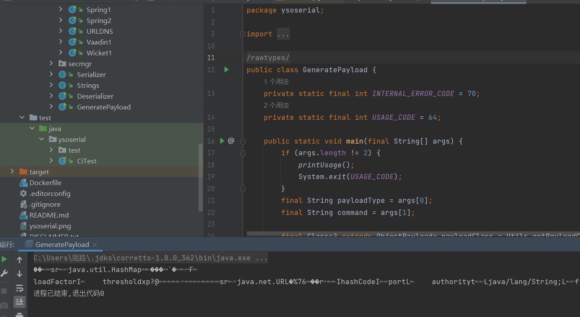
Task: Collapse the main method fold marker
Action: click(243, 141)
